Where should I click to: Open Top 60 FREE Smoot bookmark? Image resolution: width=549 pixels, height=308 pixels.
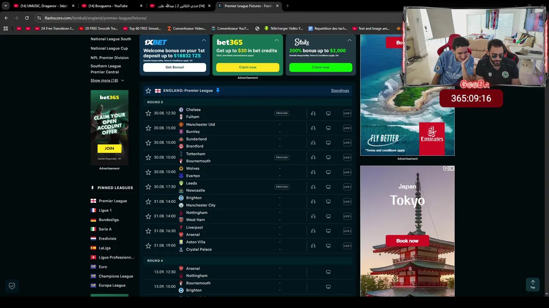coord(142,29)
